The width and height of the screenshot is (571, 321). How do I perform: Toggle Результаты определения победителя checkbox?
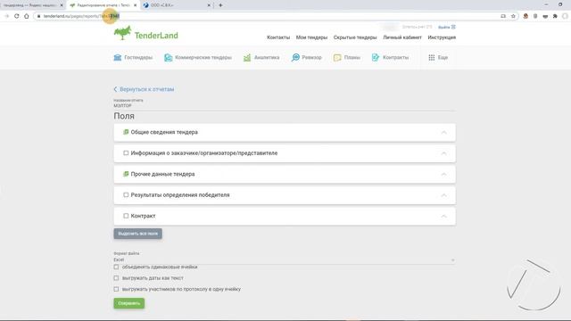tap(126, 194)
